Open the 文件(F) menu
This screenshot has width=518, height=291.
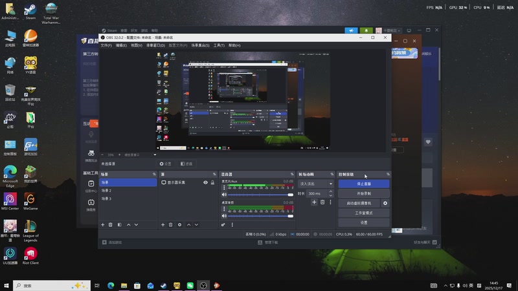106,45
